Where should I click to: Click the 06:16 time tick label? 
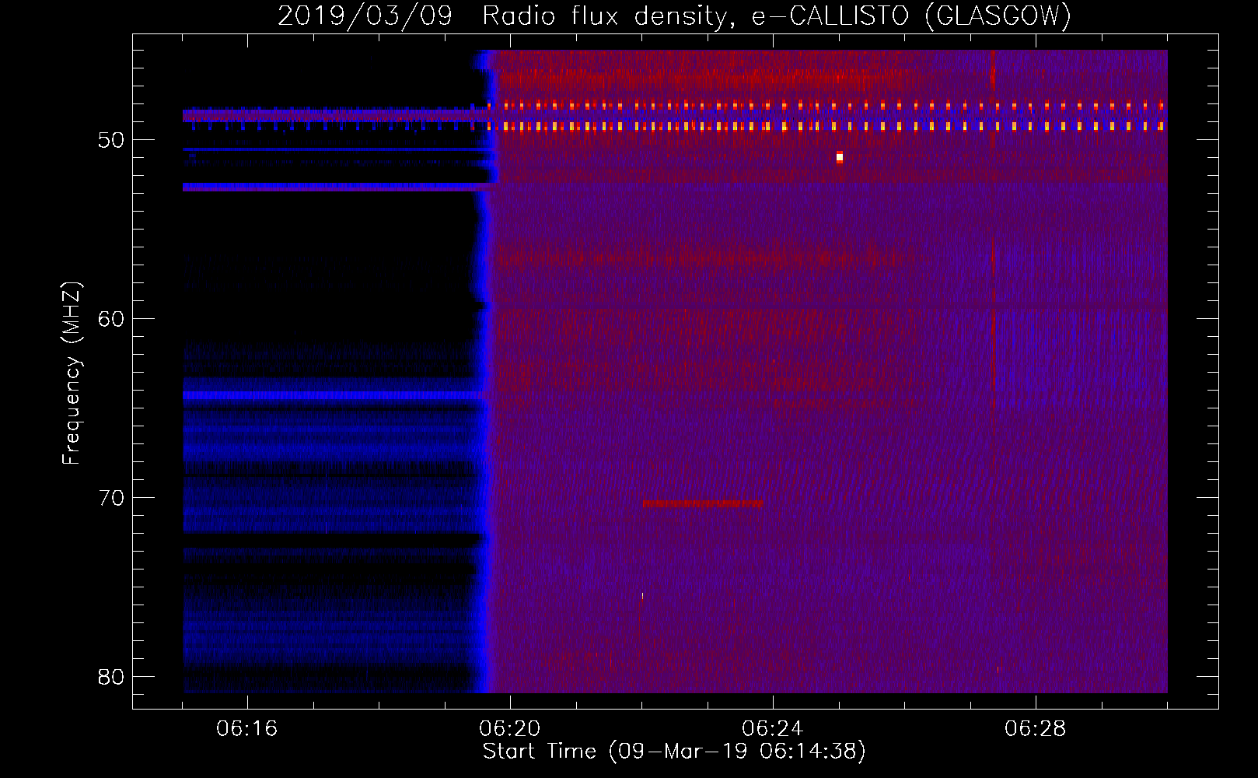[247, 729]
